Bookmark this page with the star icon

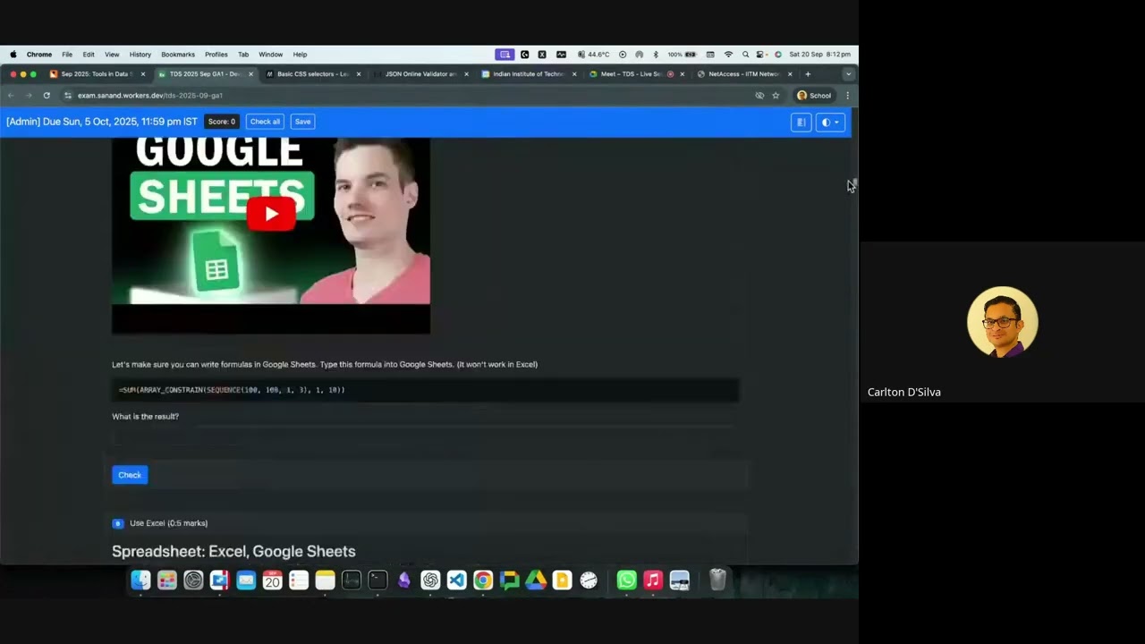tap(776, 96)
